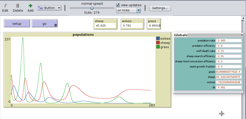Click the Delete trash can icon
The height and width of the screenshot is (119, 246).
click(18, 6)
